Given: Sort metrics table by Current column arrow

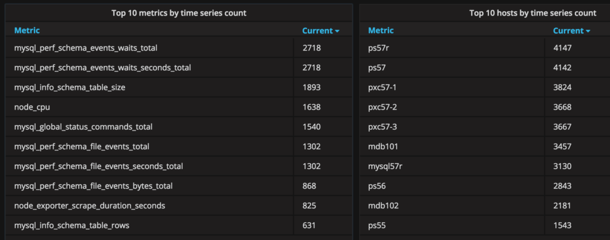Looking at the screenshot, I should pyautogui.click(x=337, y=30).
